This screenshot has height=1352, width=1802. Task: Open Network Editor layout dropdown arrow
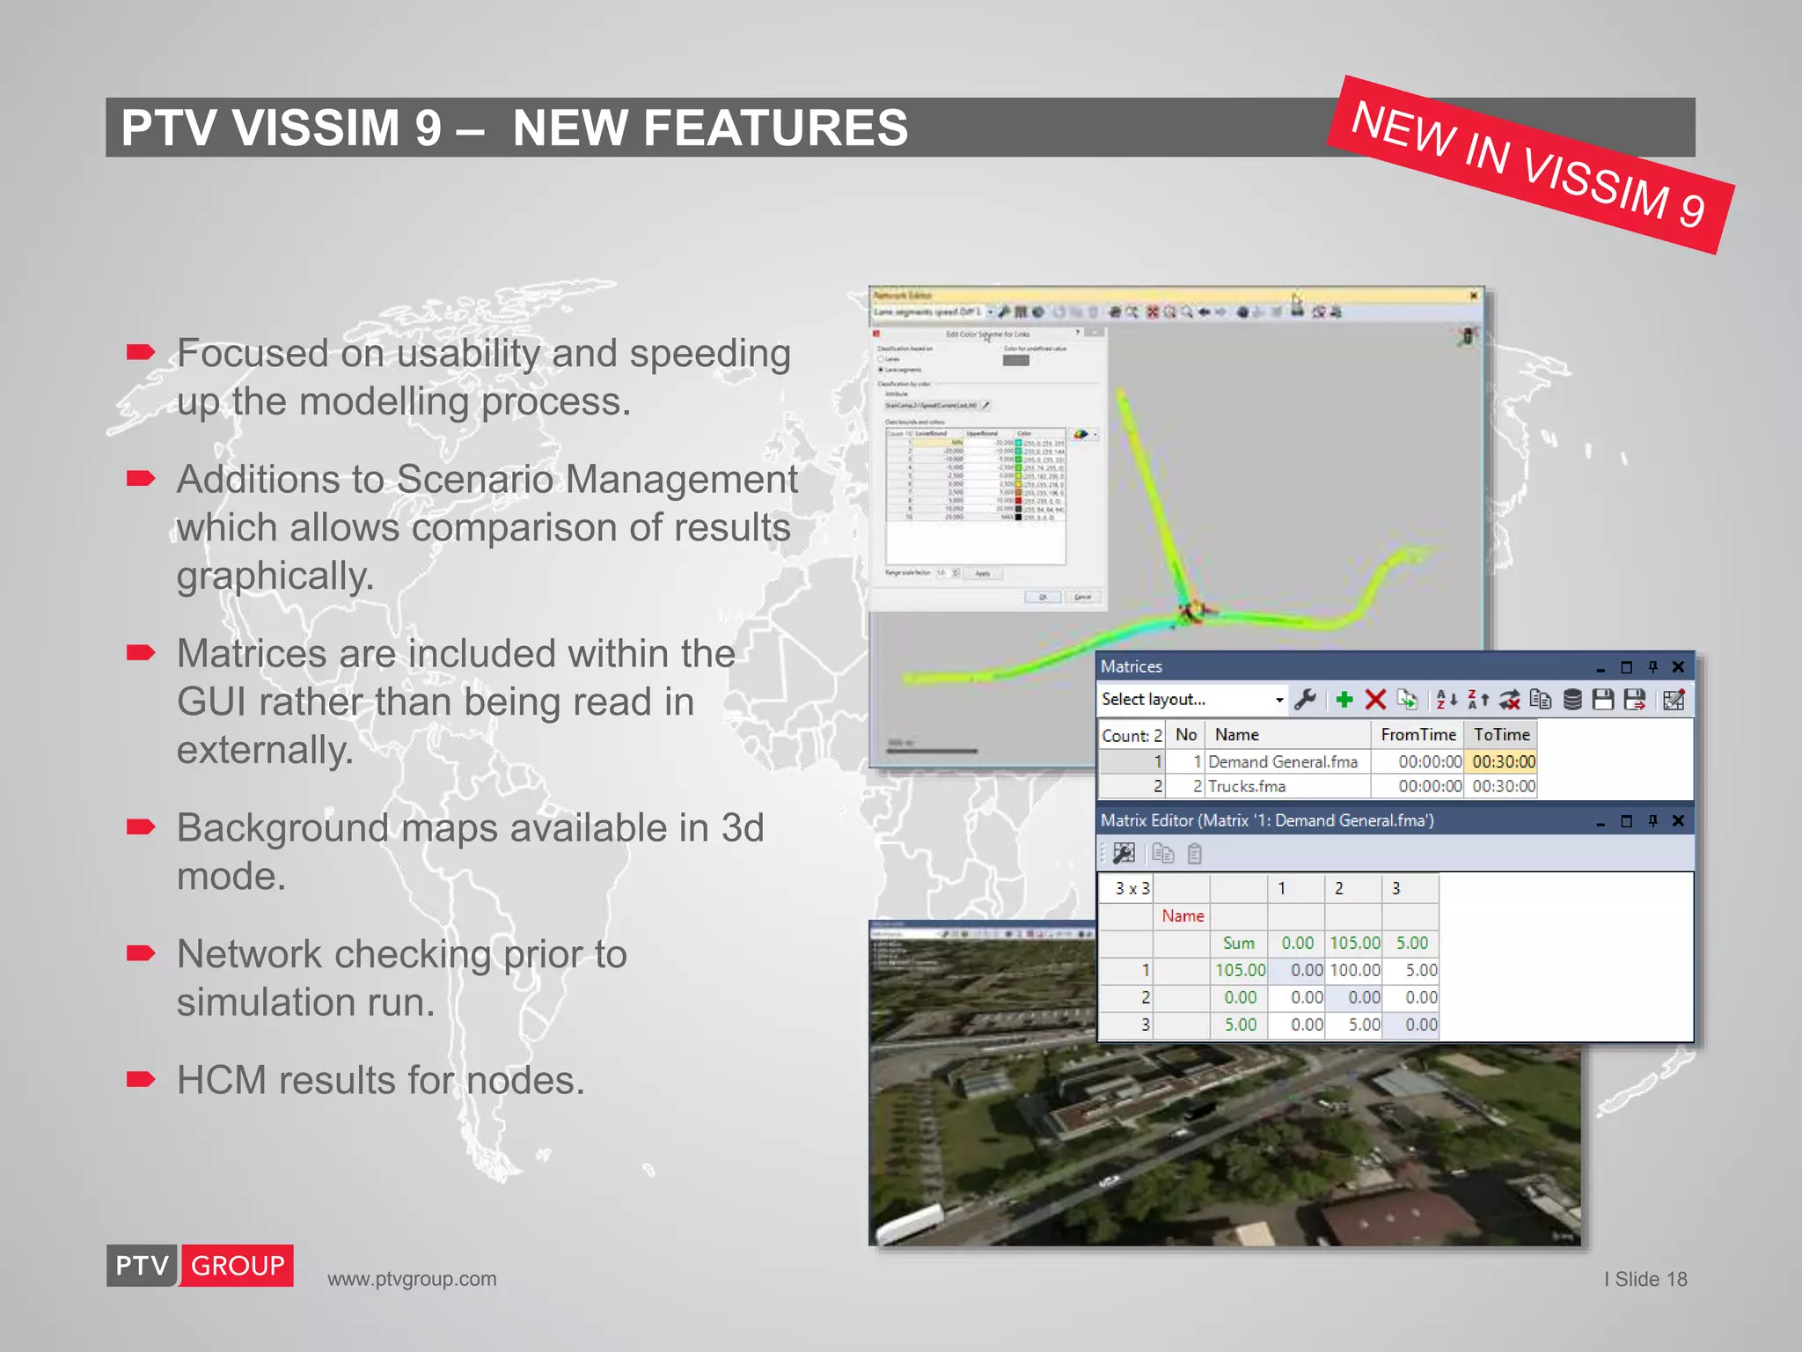(990, 312)
